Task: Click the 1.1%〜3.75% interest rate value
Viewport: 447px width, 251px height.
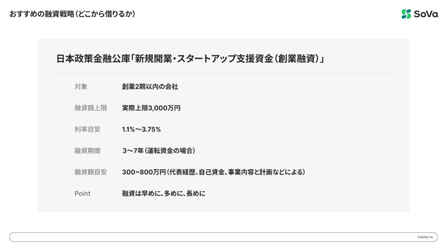Action: 141,129
